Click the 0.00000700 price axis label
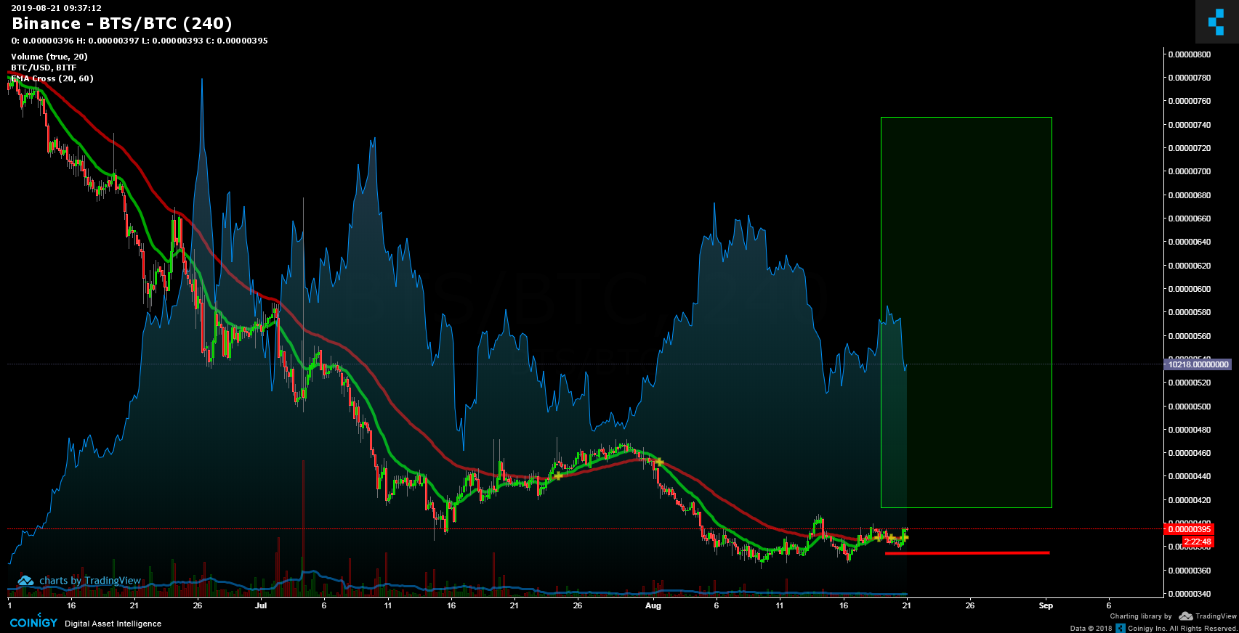 click(1189, 171)
